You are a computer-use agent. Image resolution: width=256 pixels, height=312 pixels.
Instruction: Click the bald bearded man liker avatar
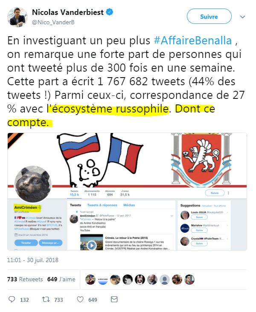coord(152,279)
